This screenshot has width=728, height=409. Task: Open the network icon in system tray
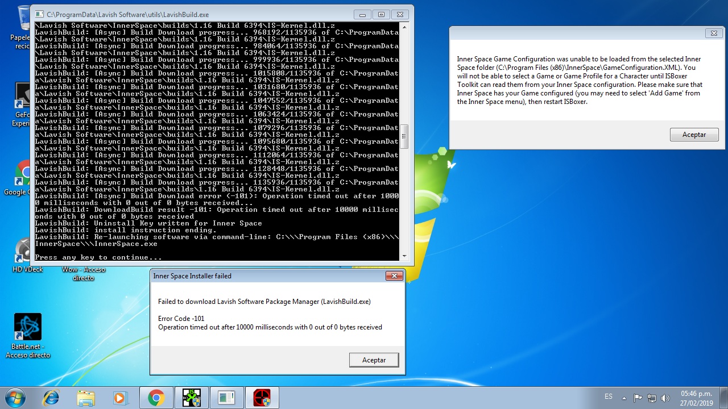(652, 398)
